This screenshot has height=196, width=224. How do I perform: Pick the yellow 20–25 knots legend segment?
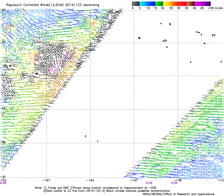coord(167,4)
